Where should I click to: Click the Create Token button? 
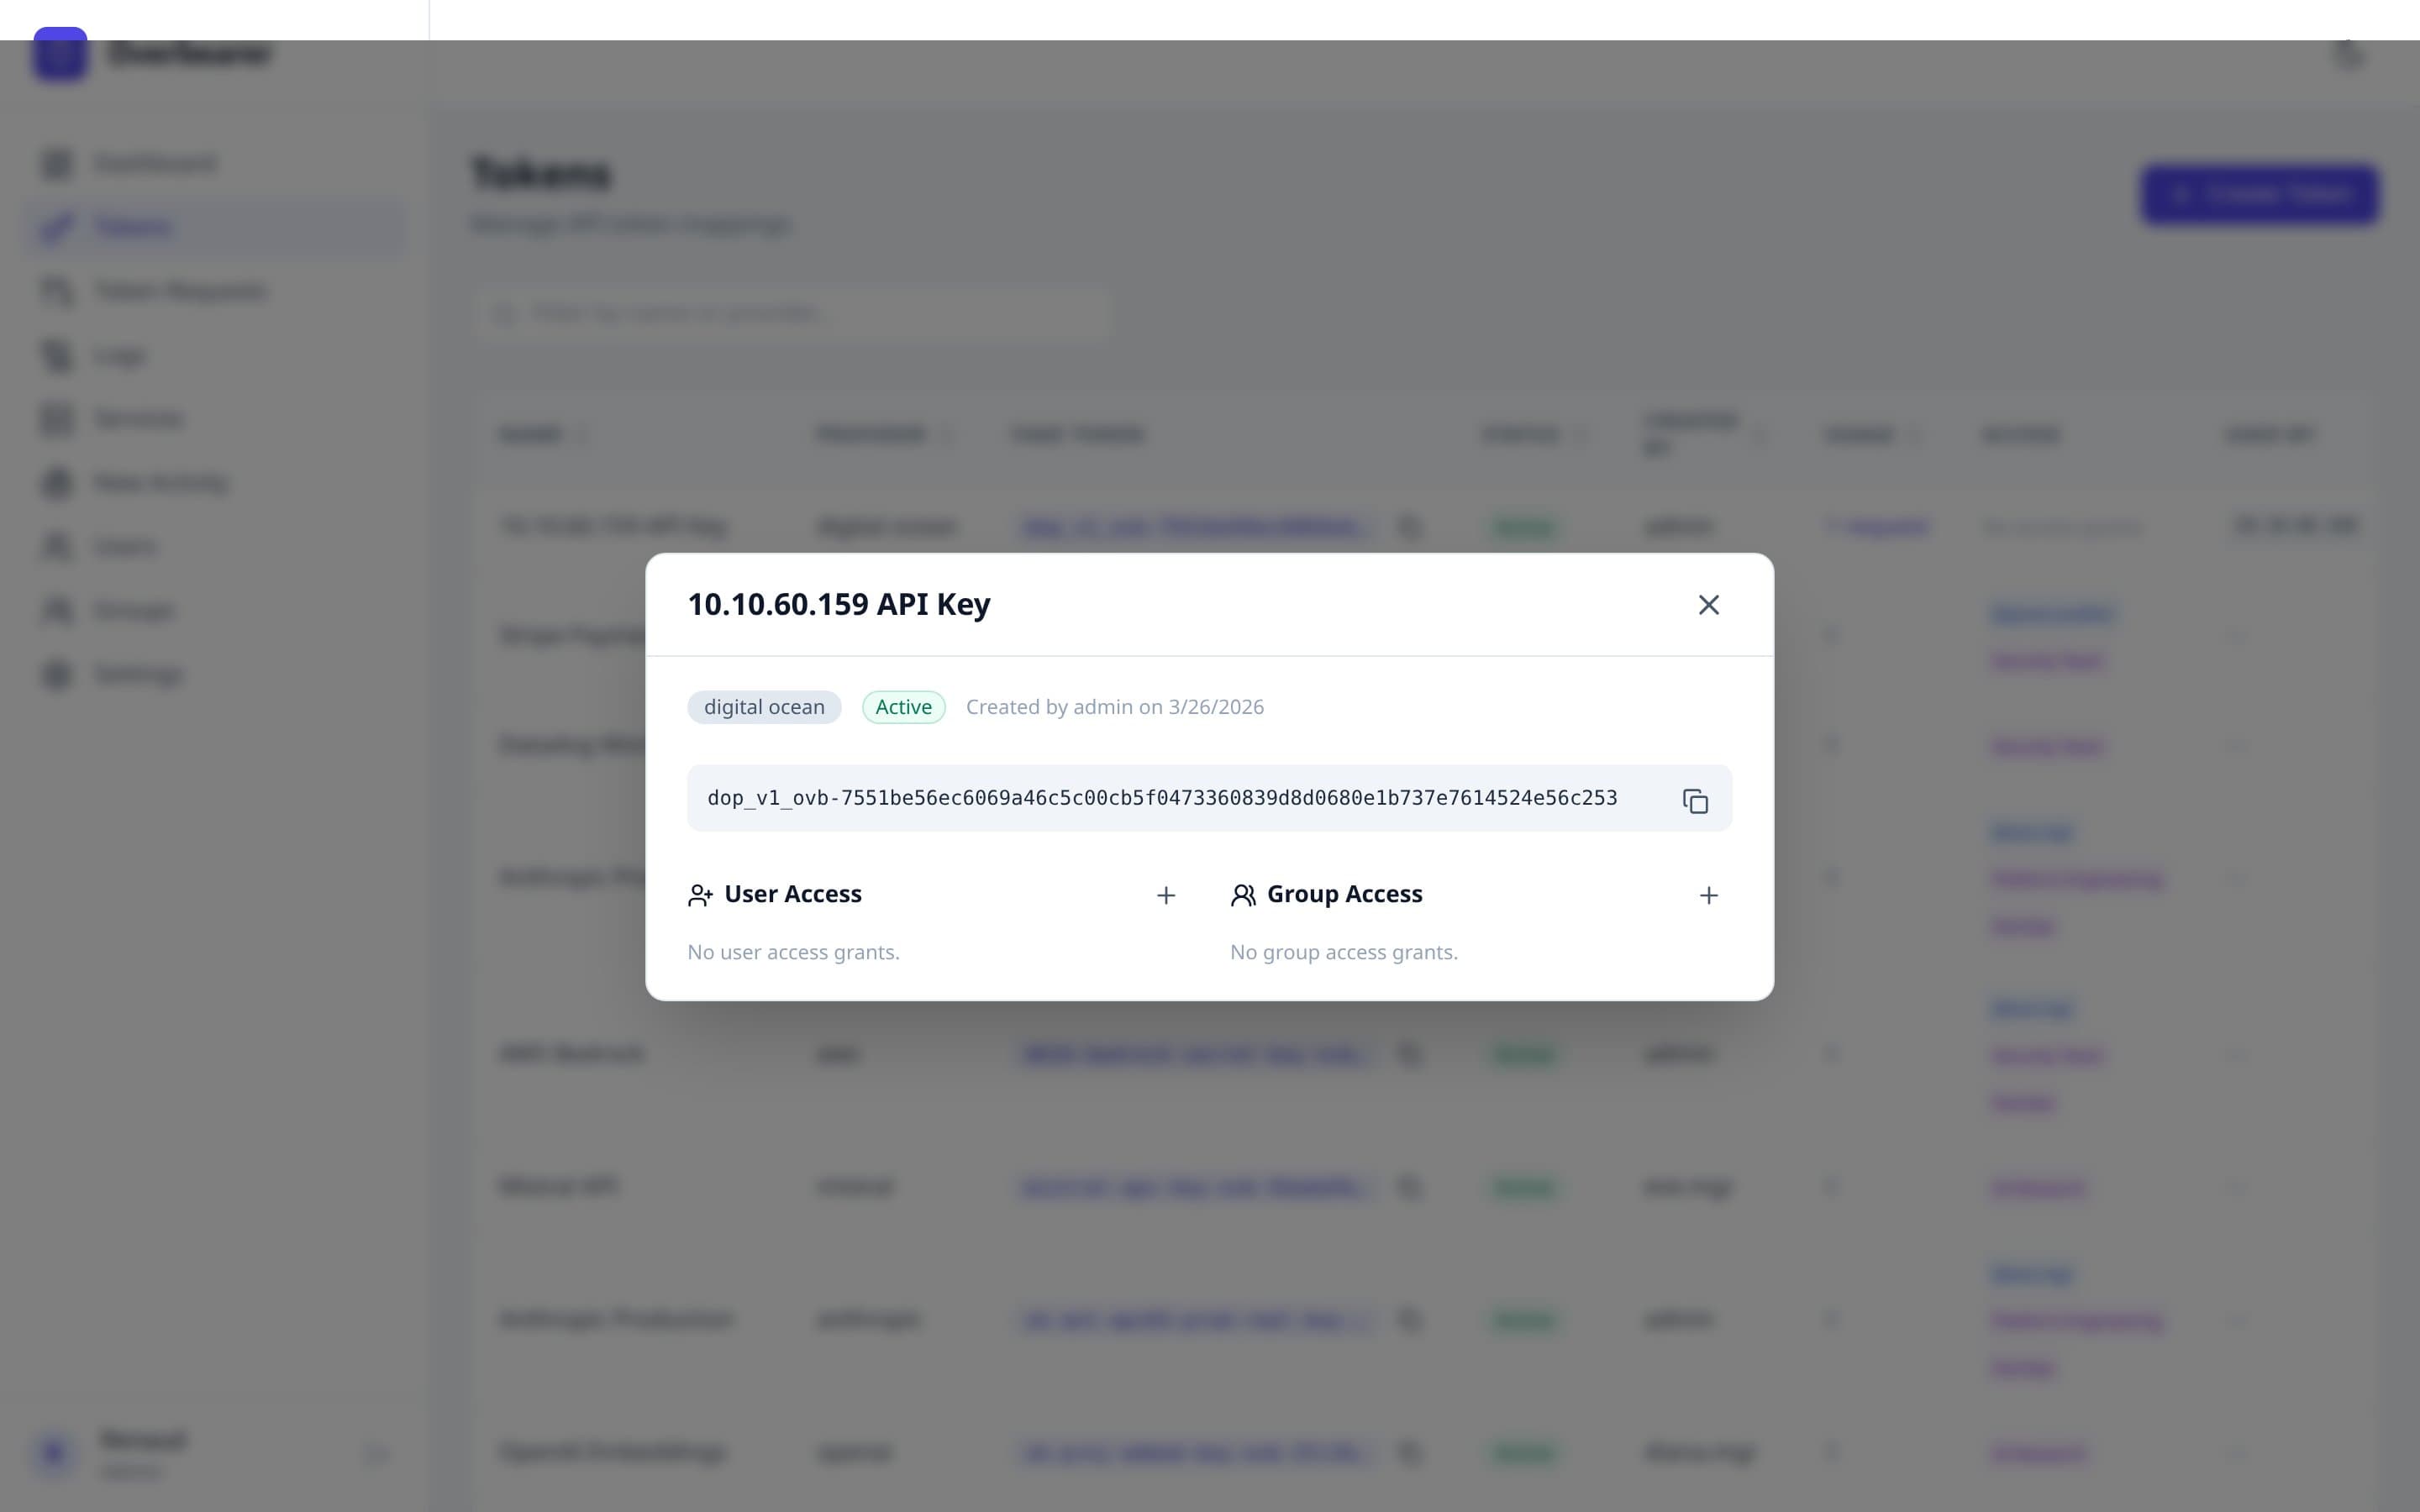[x=2259, y=194]
